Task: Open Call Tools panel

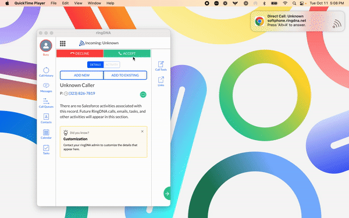Action: (161, 66)
